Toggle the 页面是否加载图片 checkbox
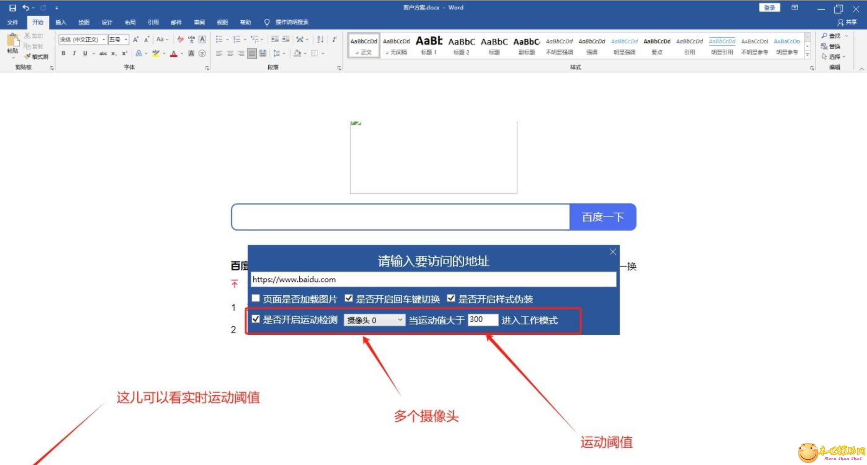The height and width of the screenshot is (465, 867). [256, 298]
